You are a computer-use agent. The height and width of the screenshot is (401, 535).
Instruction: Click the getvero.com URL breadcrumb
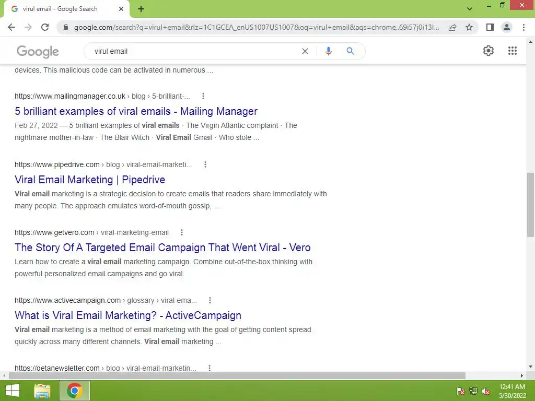(91, 232)
